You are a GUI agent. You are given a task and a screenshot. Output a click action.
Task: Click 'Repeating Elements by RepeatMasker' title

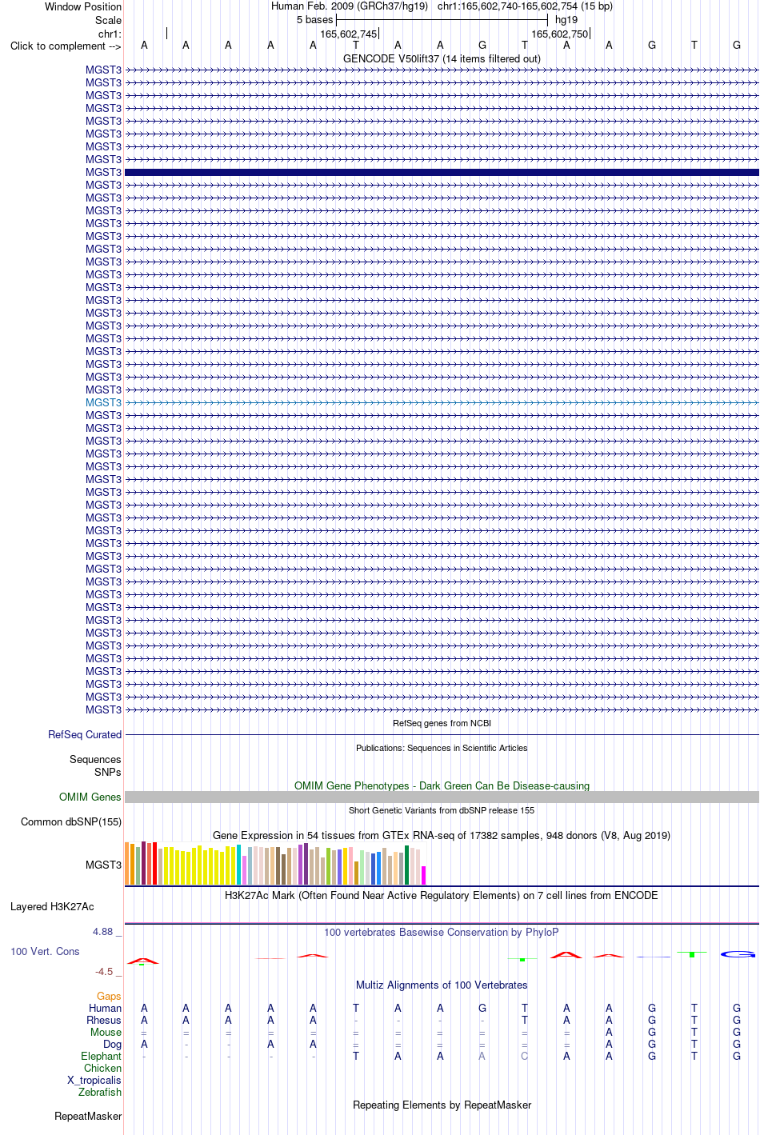(442, 1105)
